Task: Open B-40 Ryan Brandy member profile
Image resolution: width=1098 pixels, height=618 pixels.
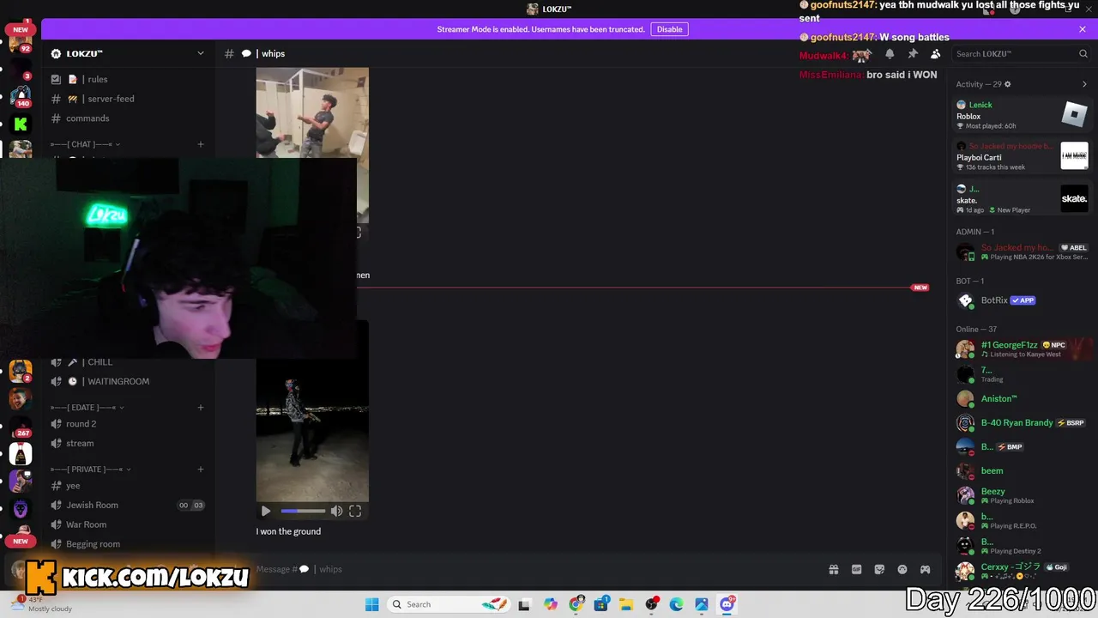Action: pyautogui.click(x=1023, y=423)
